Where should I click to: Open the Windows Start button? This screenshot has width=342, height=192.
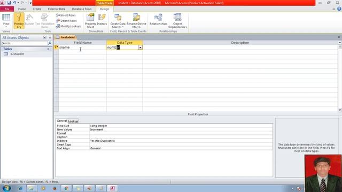tap(6, 188)
